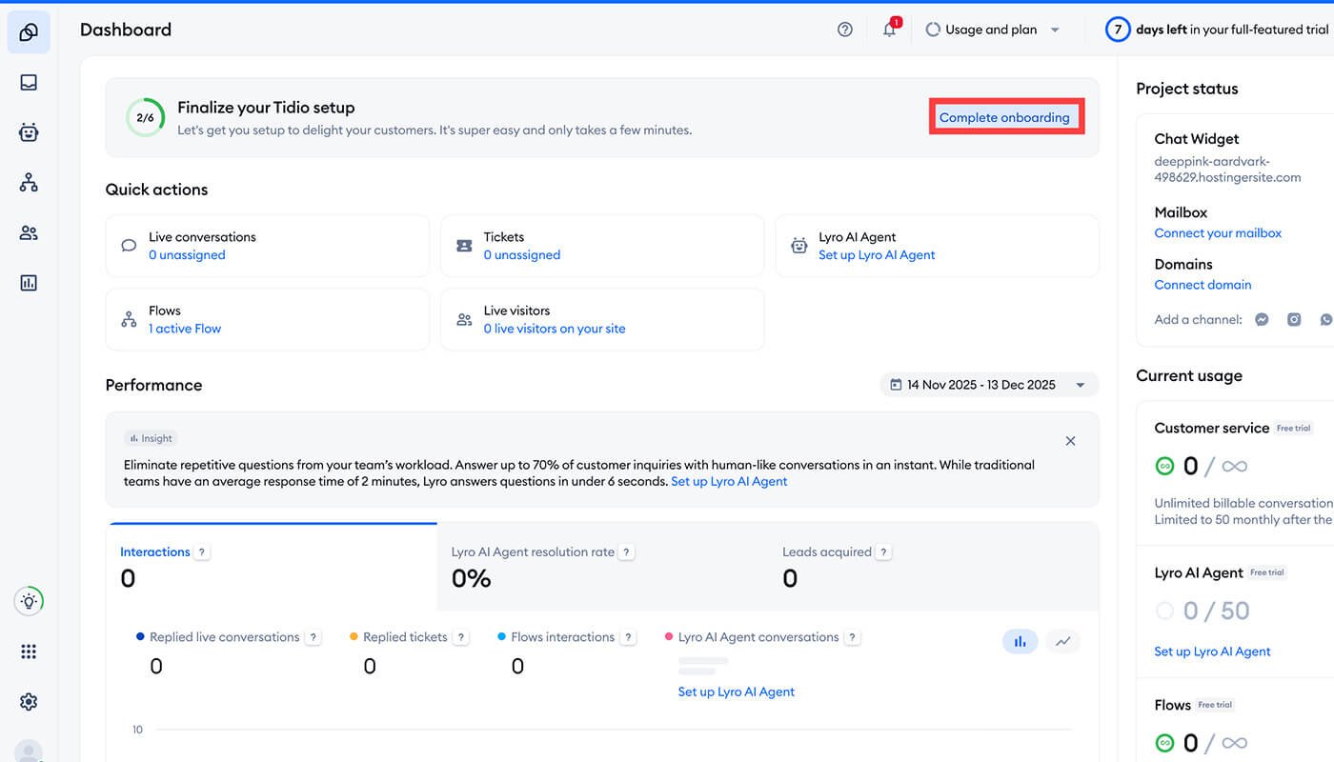This screenshot has width=1334, height=762.
Task: Switch to bar chart view
Action: (x=1020, y=642)
